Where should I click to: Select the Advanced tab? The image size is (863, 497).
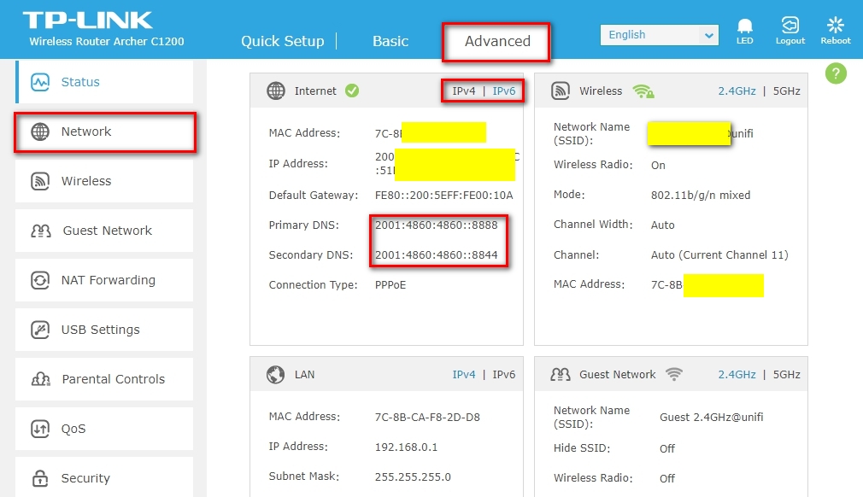coord(497,41)
